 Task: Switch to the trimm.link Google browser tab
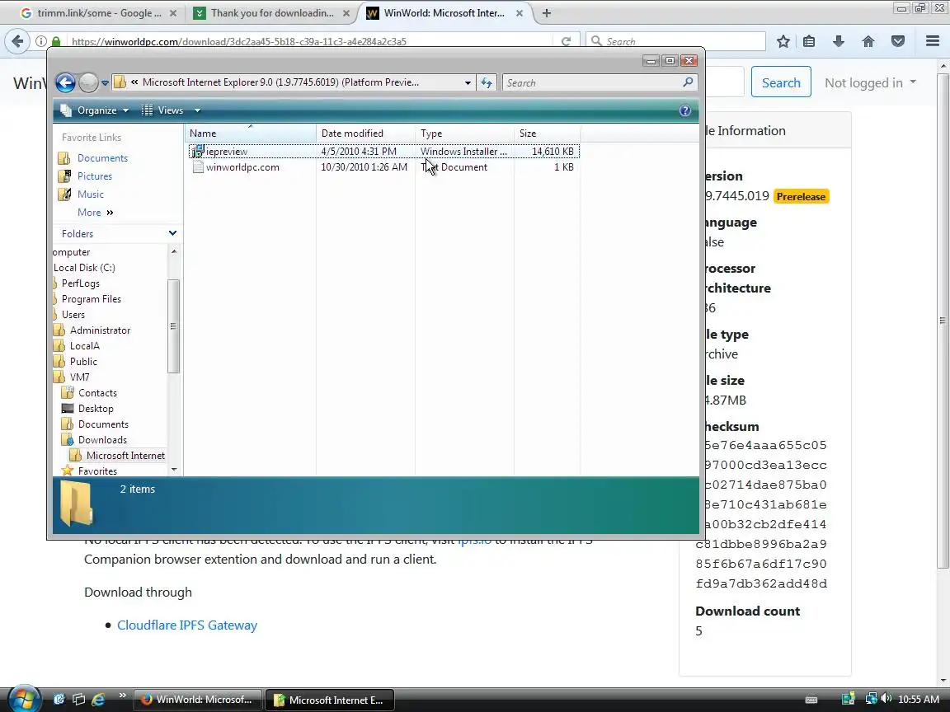(x=98, y=12)
